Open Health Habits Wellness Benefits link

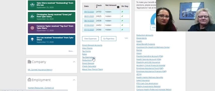tap(150, 77)
